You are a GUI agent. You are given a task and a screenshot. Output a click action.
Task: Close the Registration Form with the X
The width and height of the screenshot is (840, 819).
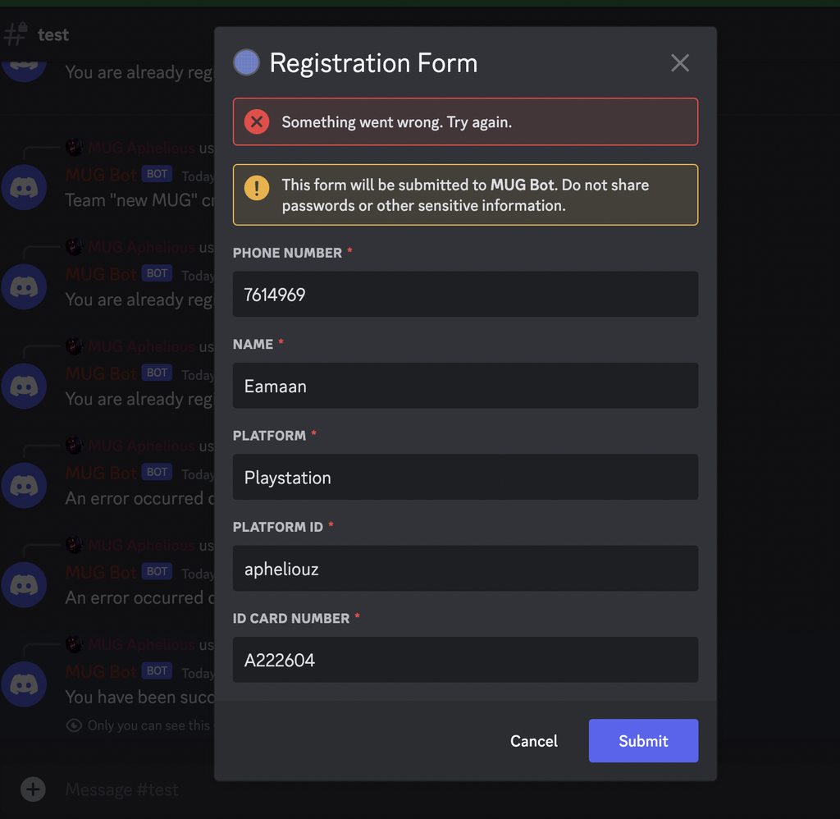680,63
